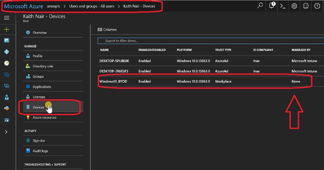Viewport: 324px width, 170px height.
Task: Click the green plus New resource icon
Action: click(7, 29)
